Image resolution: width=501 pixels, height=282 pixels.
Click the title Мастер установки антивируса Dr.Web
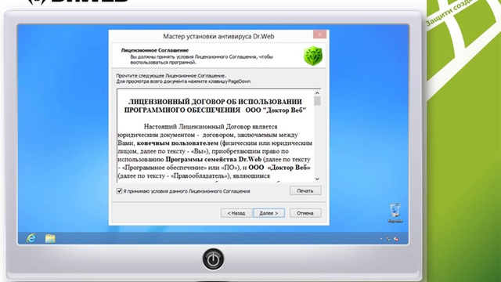click(x=218, y=37)
